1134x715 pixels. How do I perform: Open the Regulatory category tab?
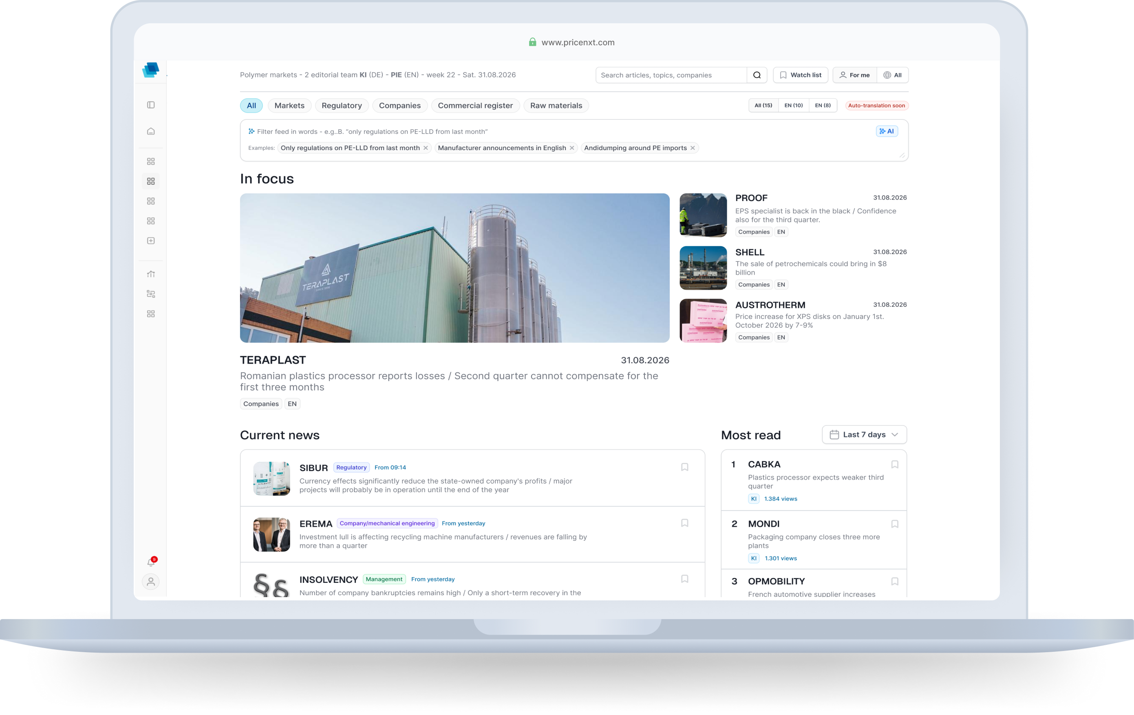tap(342, 106)
